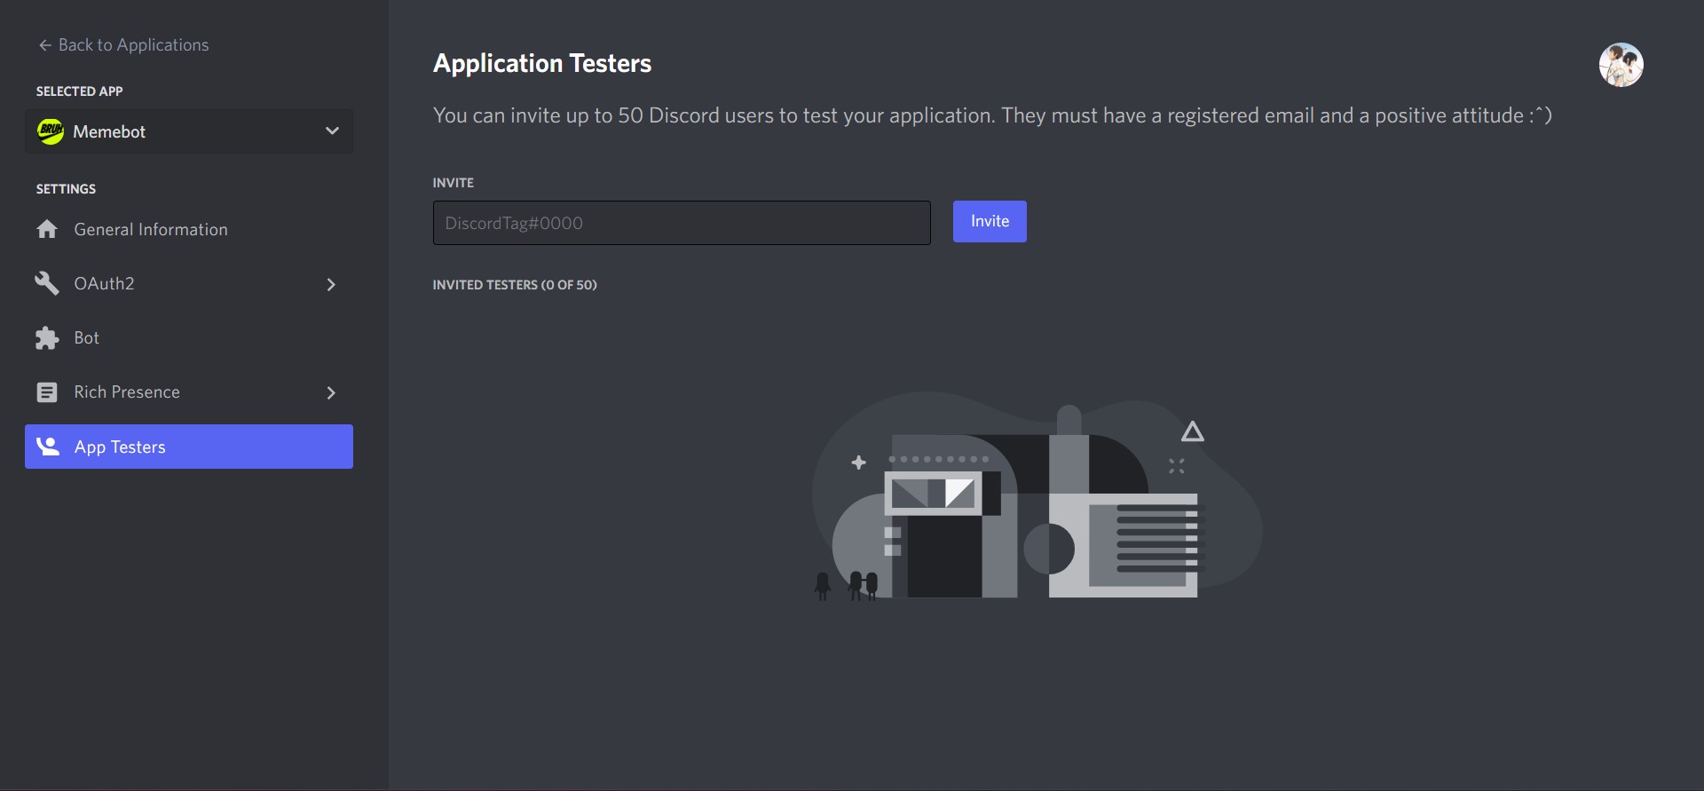Expand OAuth2 settings using its chevron

pyautogui.click(x=331, y=284)
